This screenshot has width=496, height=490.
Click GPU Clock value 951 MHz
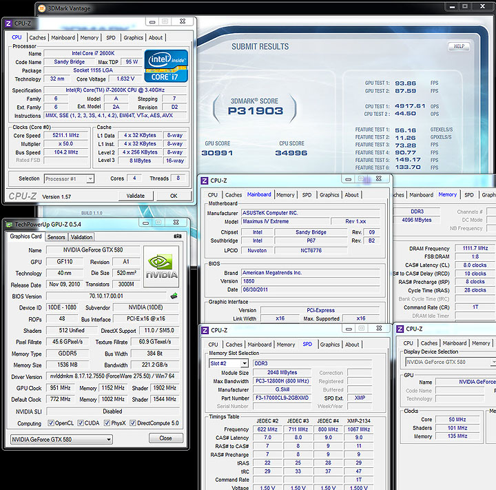[x=61, y=388]
